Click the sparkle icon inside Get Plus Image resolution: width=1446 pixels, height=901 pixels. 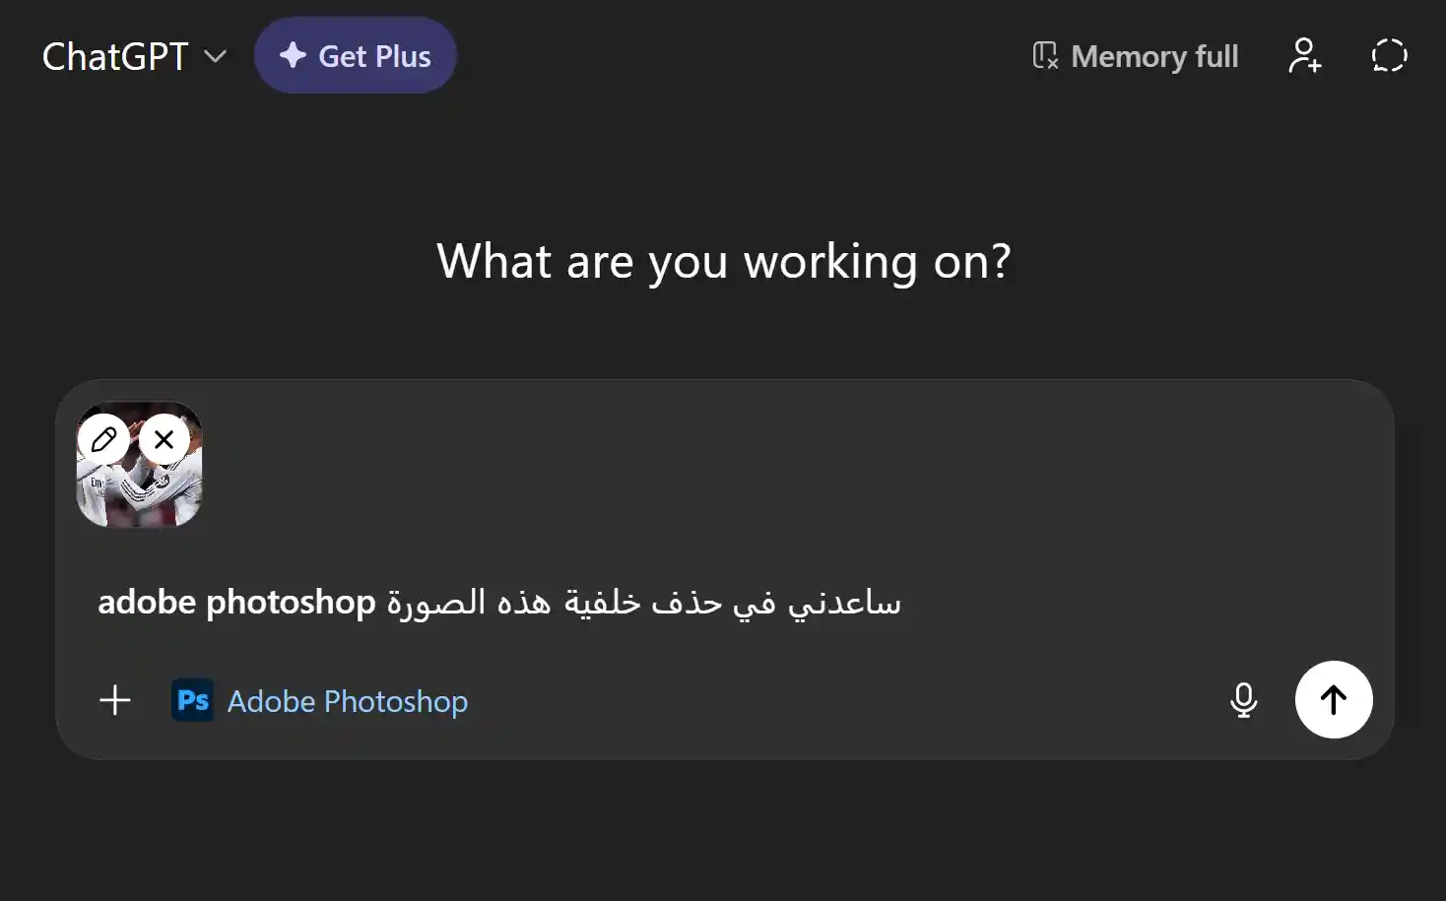click(293, 55)
